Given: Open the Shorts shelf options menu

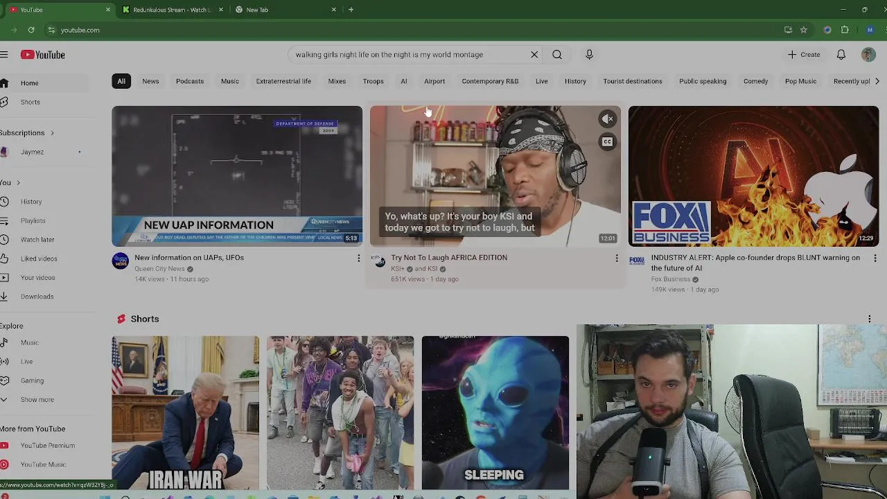Looking at the screenshot, I should tap(870, 319).
